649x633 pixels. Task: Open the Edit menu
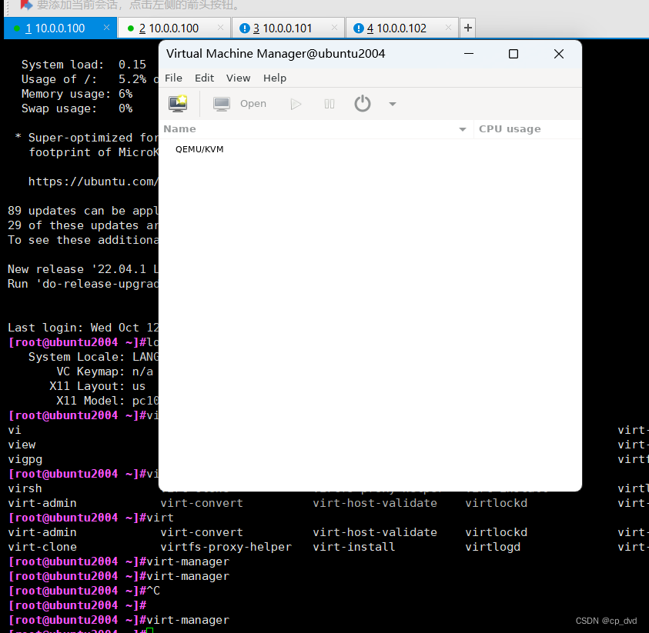pyautogui.click(x=205, y=78)
